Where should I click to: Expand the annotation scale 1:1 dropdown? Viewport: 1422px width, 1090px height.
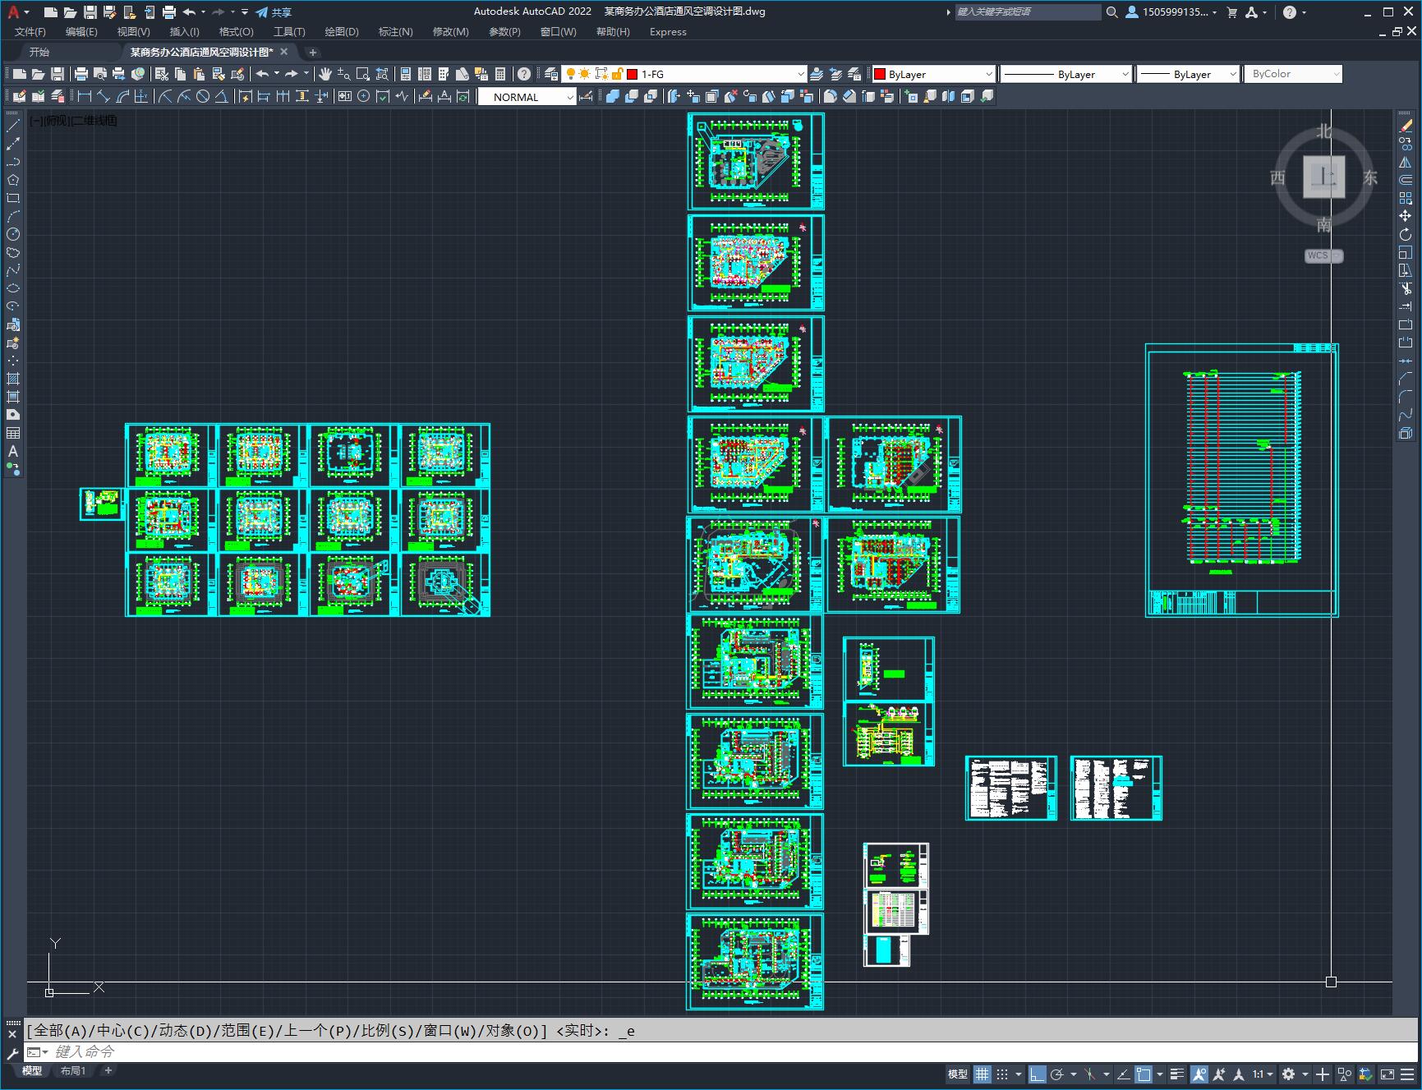pos(1263,1074)
